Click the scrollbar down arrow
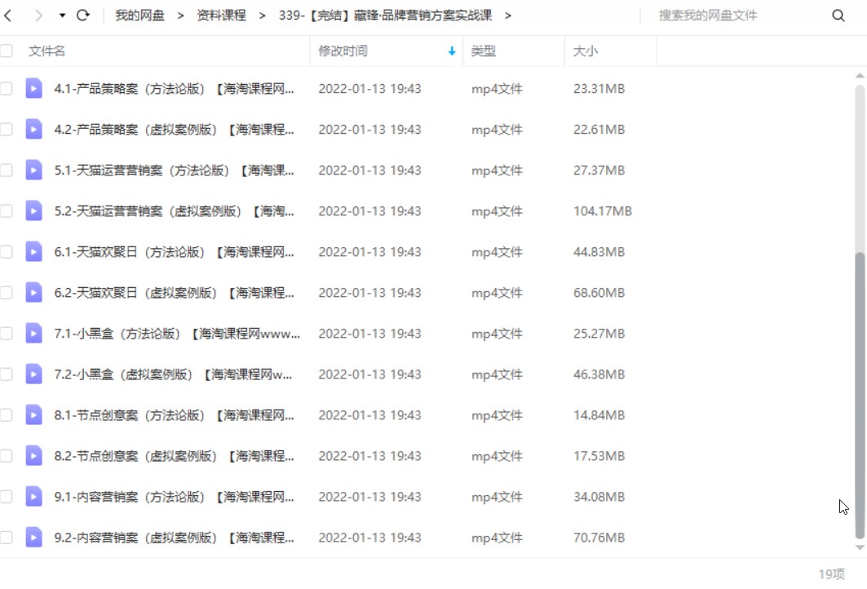 [860, 547]
